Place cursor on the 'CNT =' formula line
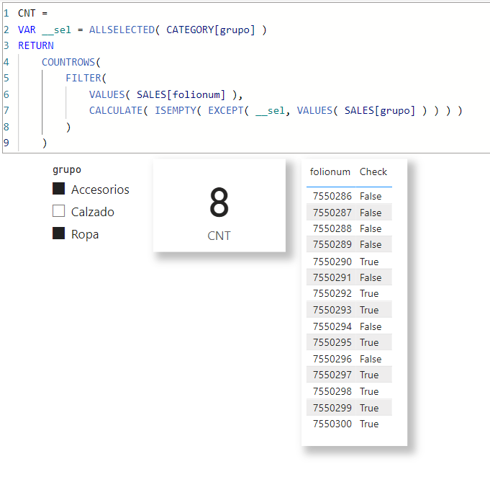 (32, 14)
